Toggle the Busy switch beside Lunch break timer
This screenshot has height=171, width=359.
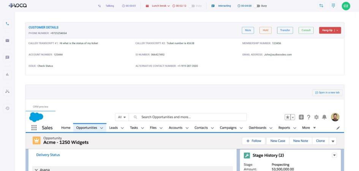192,6
